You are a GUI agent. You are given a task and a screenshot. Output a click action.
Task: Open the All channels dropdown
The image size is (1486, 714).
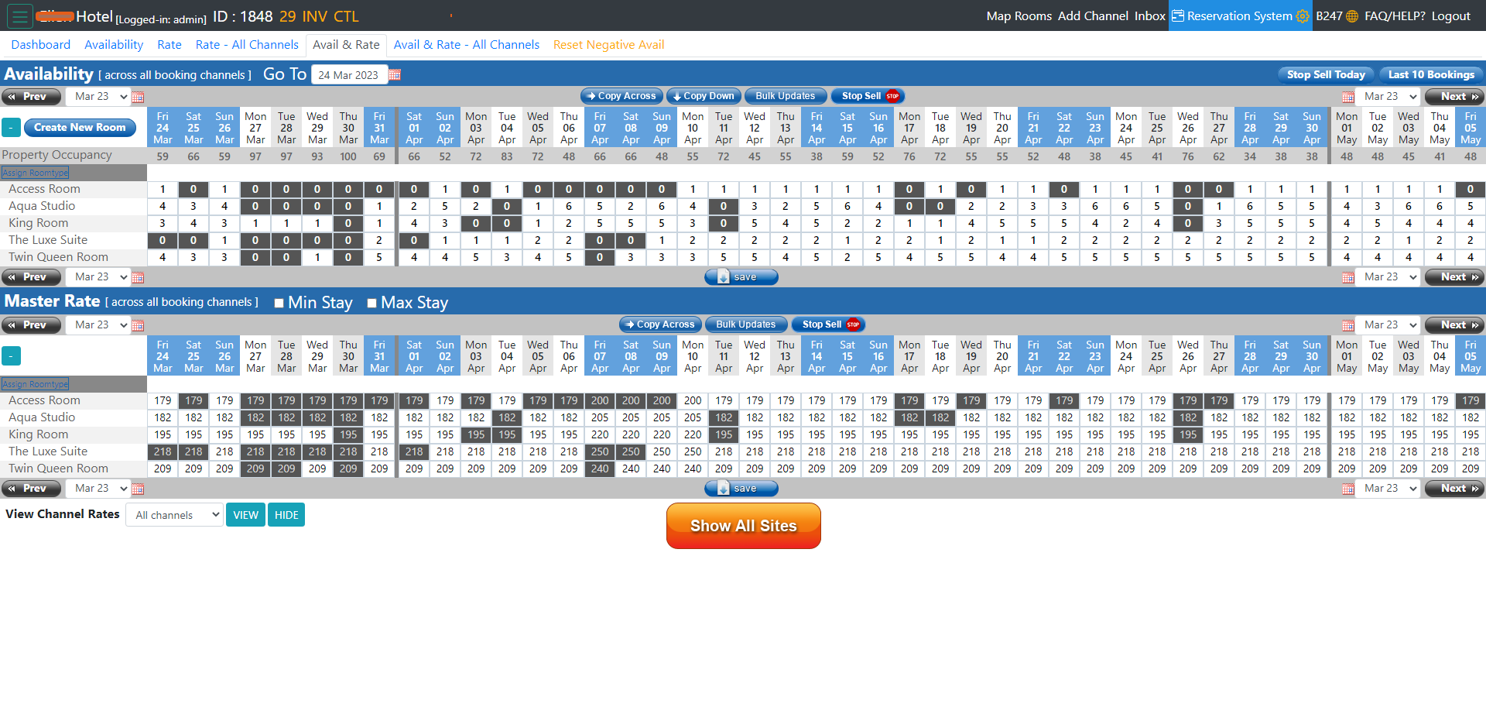[x=174, y=515]
